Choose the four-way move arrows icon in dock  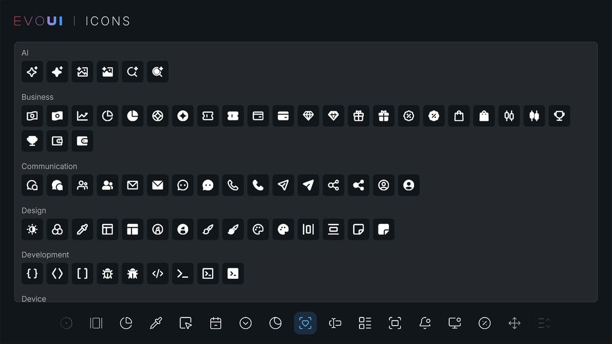click(x=515, y=323)
